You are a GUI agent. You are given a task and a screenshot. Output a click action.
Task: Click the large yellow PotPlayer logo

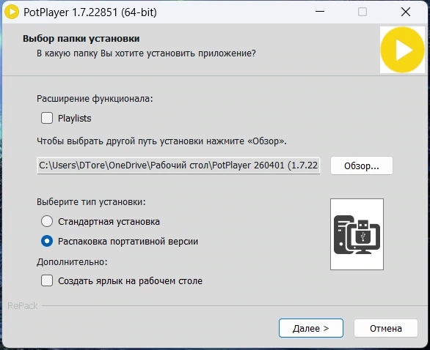(x=402, y=50)
